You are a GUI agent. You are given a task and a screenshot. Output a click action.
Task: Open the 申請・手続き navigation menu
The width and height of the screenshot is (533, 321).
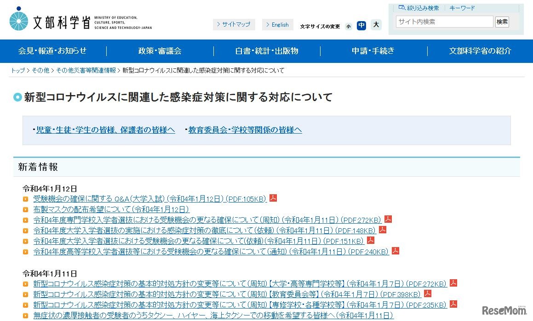coord(373,51)
